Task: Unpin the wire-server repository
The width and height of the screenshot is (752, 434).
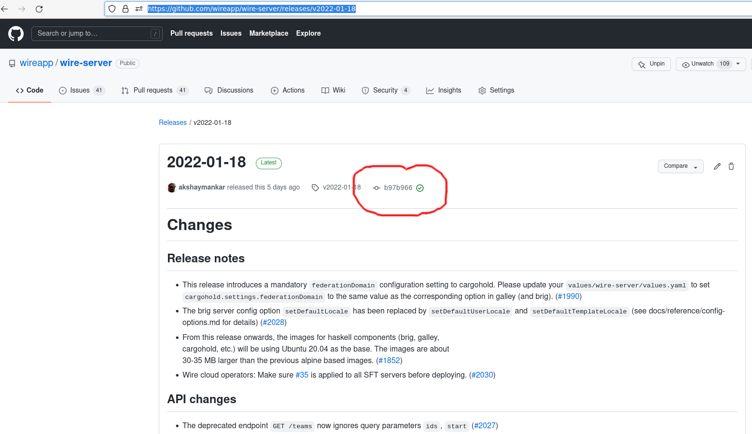Action: [651, 64]
